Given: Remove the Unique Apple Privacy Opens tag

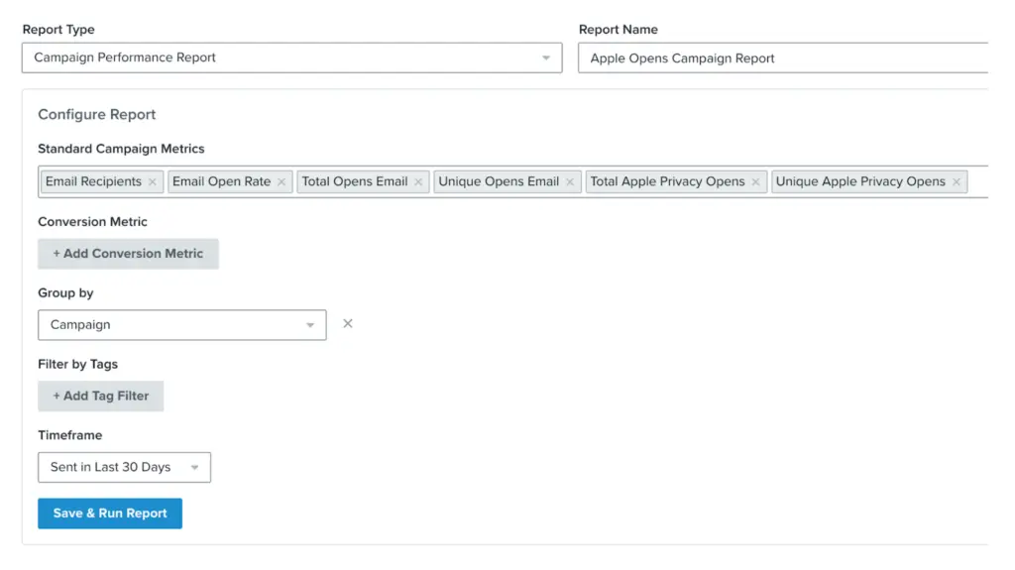Looking at the screenshot, I should pos(957,182).
